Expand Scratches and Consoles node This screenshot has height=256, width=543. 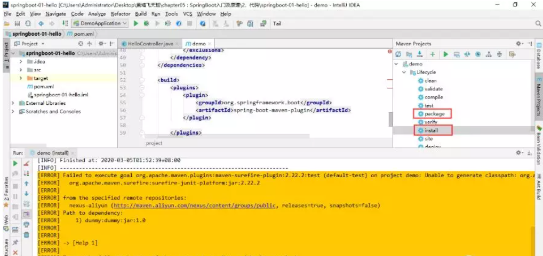(13, 111)
